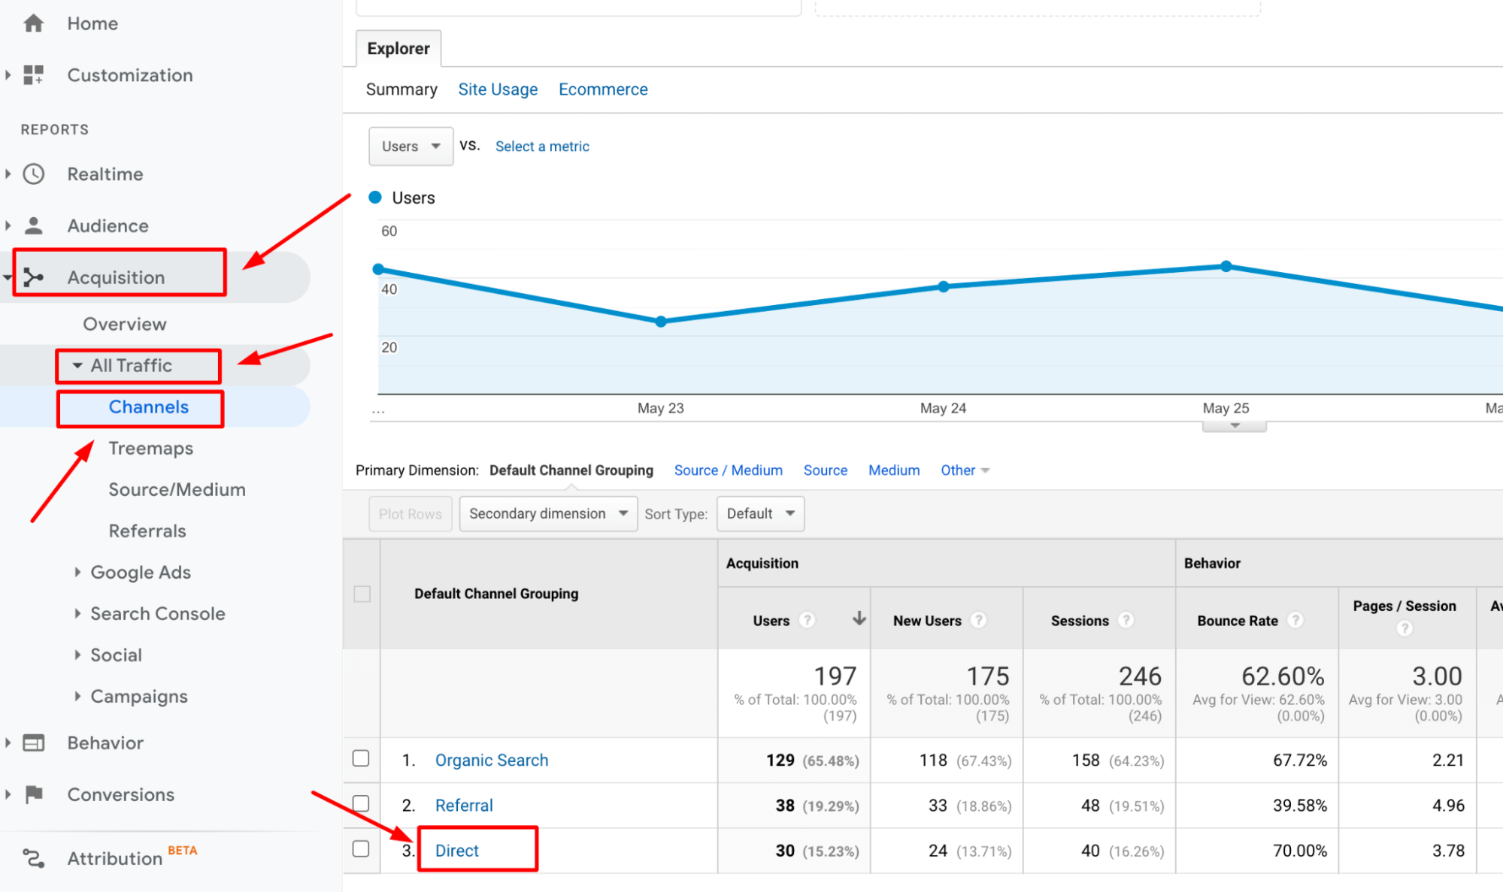Click the help icon beside Bounce Rate
Viewport: 1503px width, 892px height.
coord(1295,620)
